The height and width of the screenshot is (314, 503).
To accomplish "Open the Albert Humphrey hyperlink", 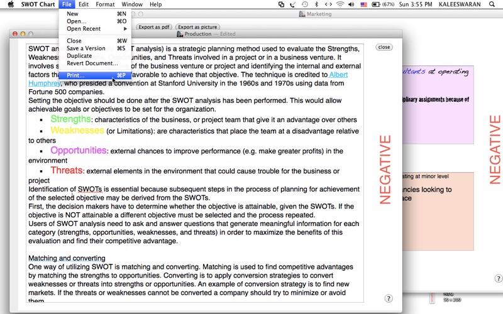I will click(x=338, y=75).
